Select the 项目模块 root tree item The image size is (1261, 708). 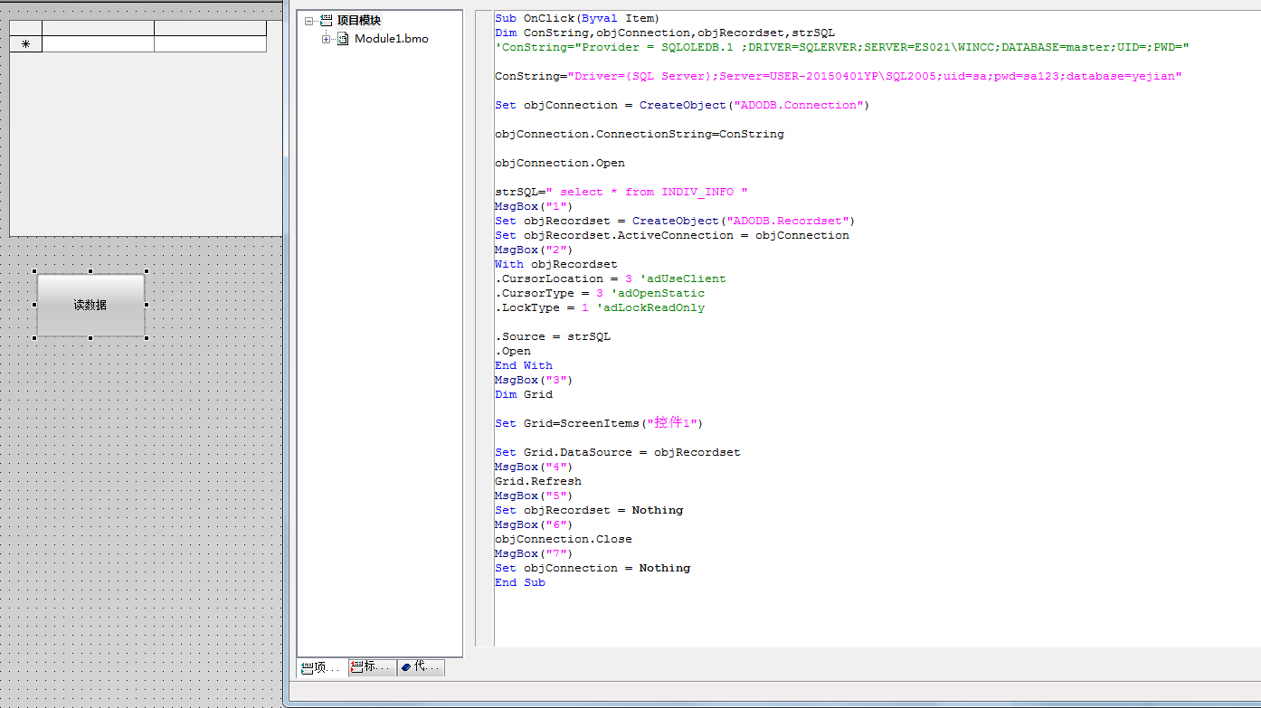pos(358,20)
